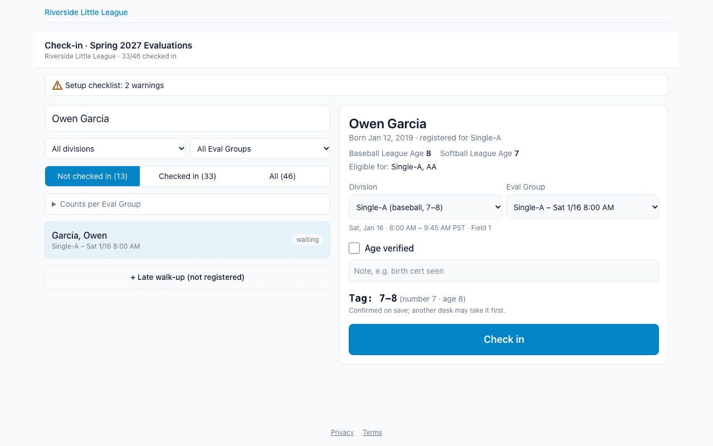Open the All divisions filter dropdown
The height and width of the screenshot is (446, 713).
(x=115, y=149)
